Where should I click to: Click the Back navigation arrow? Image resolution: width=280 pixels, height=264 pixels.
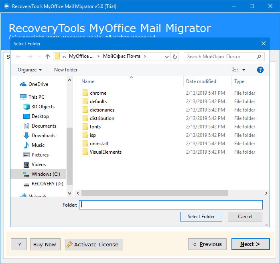pos(18,57)
